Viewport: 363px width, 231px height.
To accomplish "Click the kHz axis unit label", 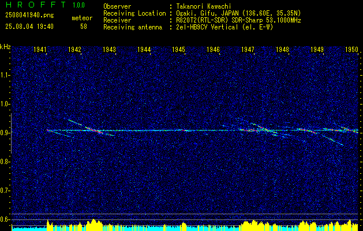I will [5, 47].
